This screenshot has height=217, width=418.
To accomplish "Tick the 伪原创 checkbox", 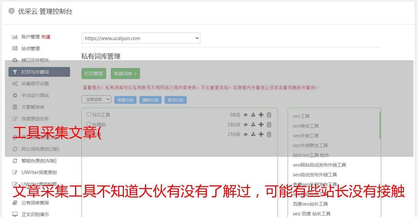I will coord(89,124).
